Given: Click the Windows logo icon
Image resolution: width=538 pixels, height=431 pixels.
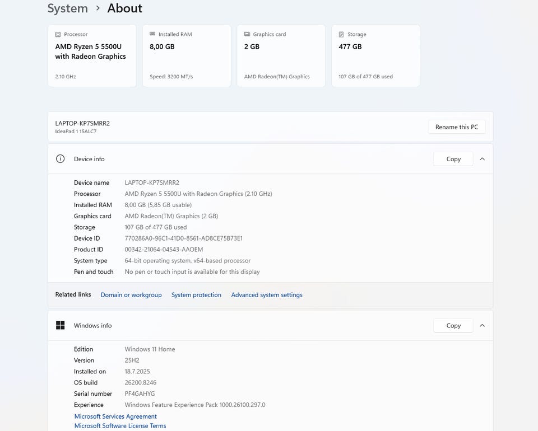Looking at the screenshot, I should coord(60,325).
